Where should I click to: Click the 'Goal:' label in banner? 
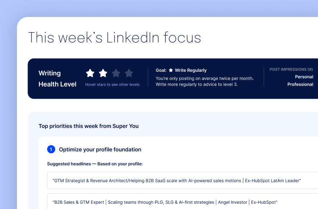(x=161, y=70)
